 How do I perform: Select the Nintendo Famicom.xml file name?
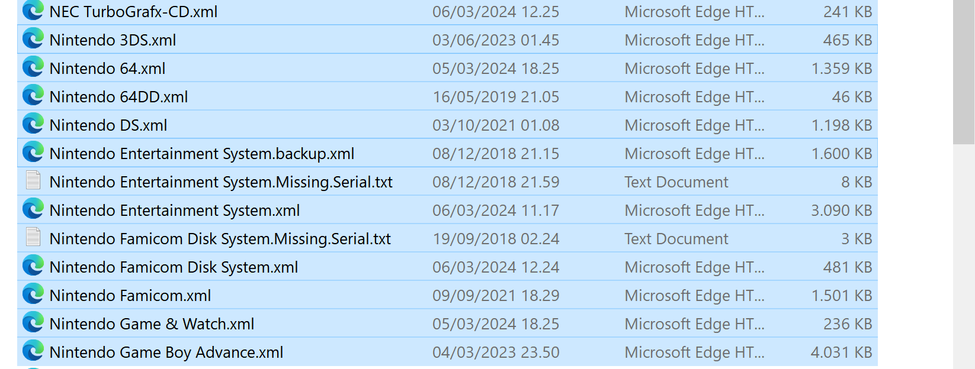pos(130,296)
